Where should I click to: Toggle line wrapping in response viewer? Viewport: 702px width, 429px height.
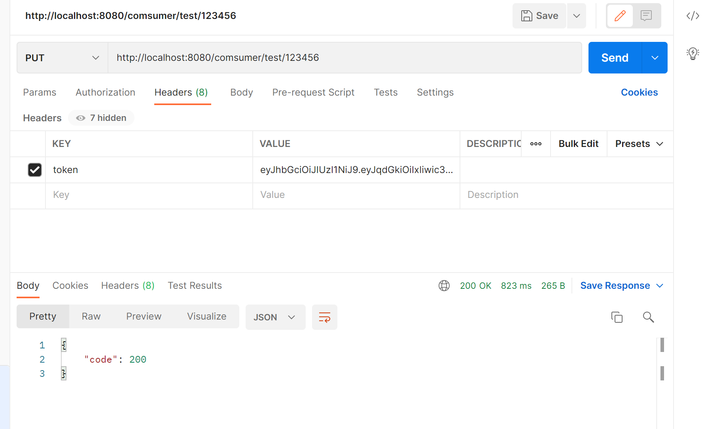point(324,317)
